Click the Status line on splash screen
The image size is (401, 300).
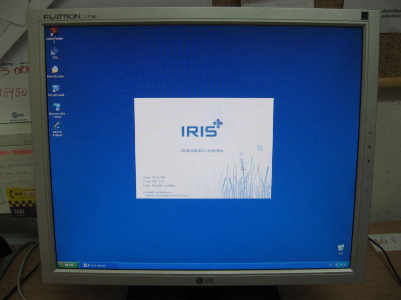click(x=159, y=185)
